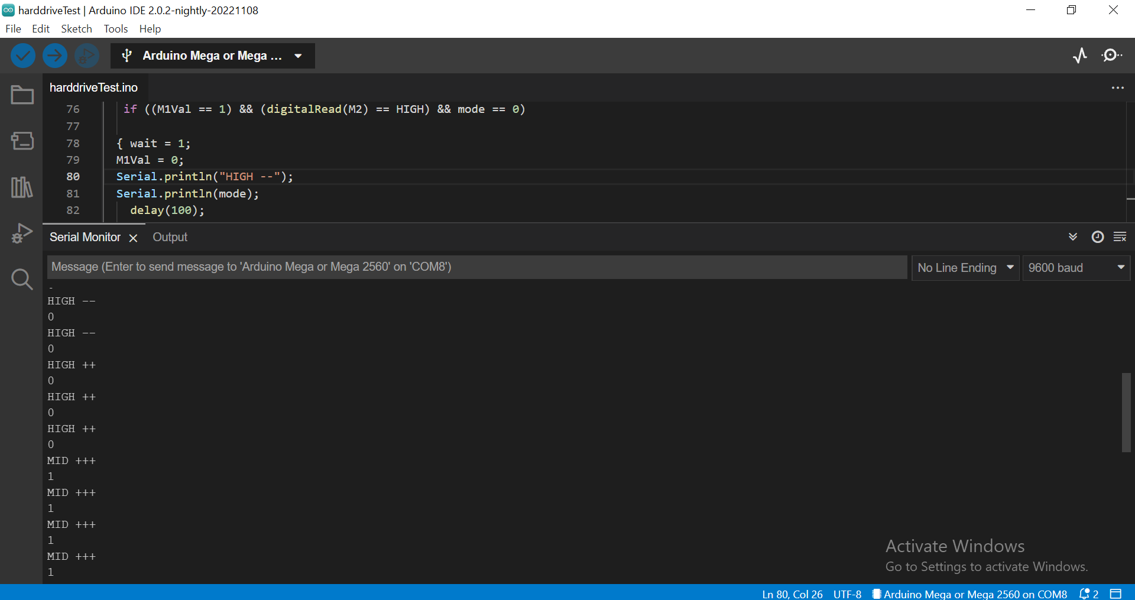Toggle timestamps in Serial Monitor
This screenshot has height=600, width=1135.
pos(1098,236)
